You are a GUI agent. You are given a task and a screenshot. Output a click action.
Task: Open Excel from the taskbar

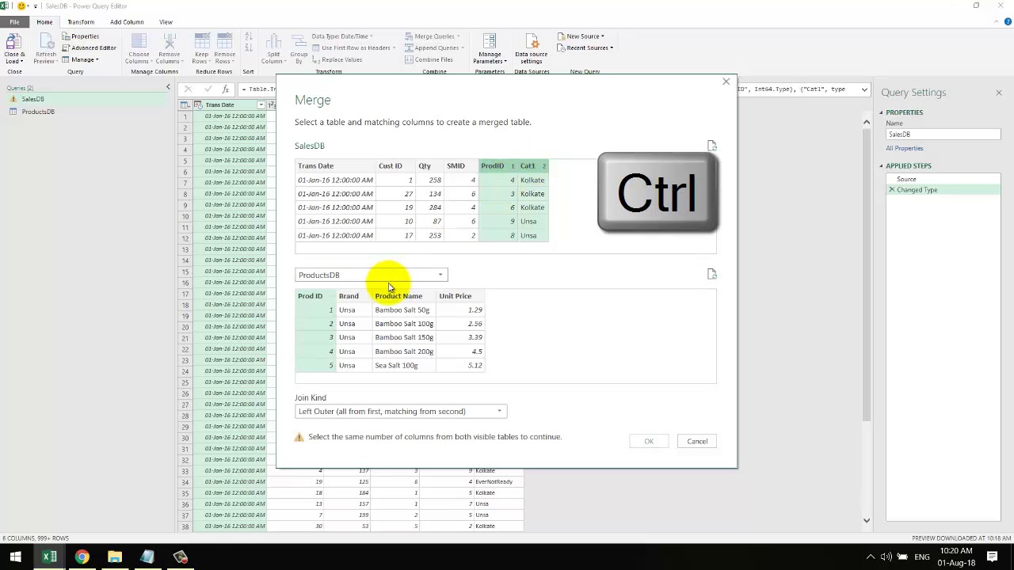49,557
